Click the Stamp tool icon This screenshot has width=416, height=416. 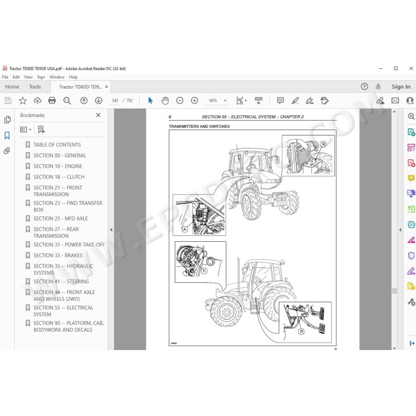[324, 100]
